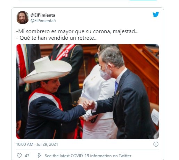
Task: Click the 'Mi sombrero es mayor' text line
Action: click(77, 31)
